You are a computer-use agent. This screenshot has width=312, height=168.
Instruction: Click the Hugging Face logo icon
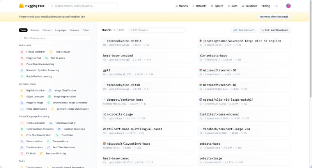point(21,6)
